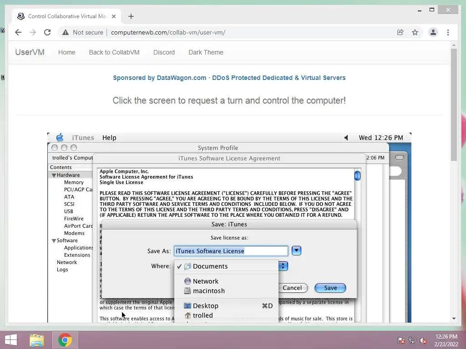Image resolution: width=466 pixels, height=349 pixels.
Task: Click the Mac menu bar clock
Action: (x=381, y=138)
